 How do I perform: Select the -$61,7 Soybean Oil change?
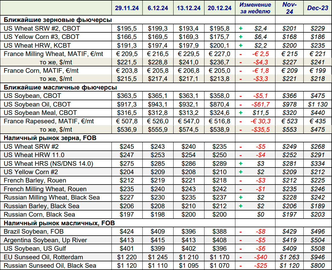pos(260,104)
